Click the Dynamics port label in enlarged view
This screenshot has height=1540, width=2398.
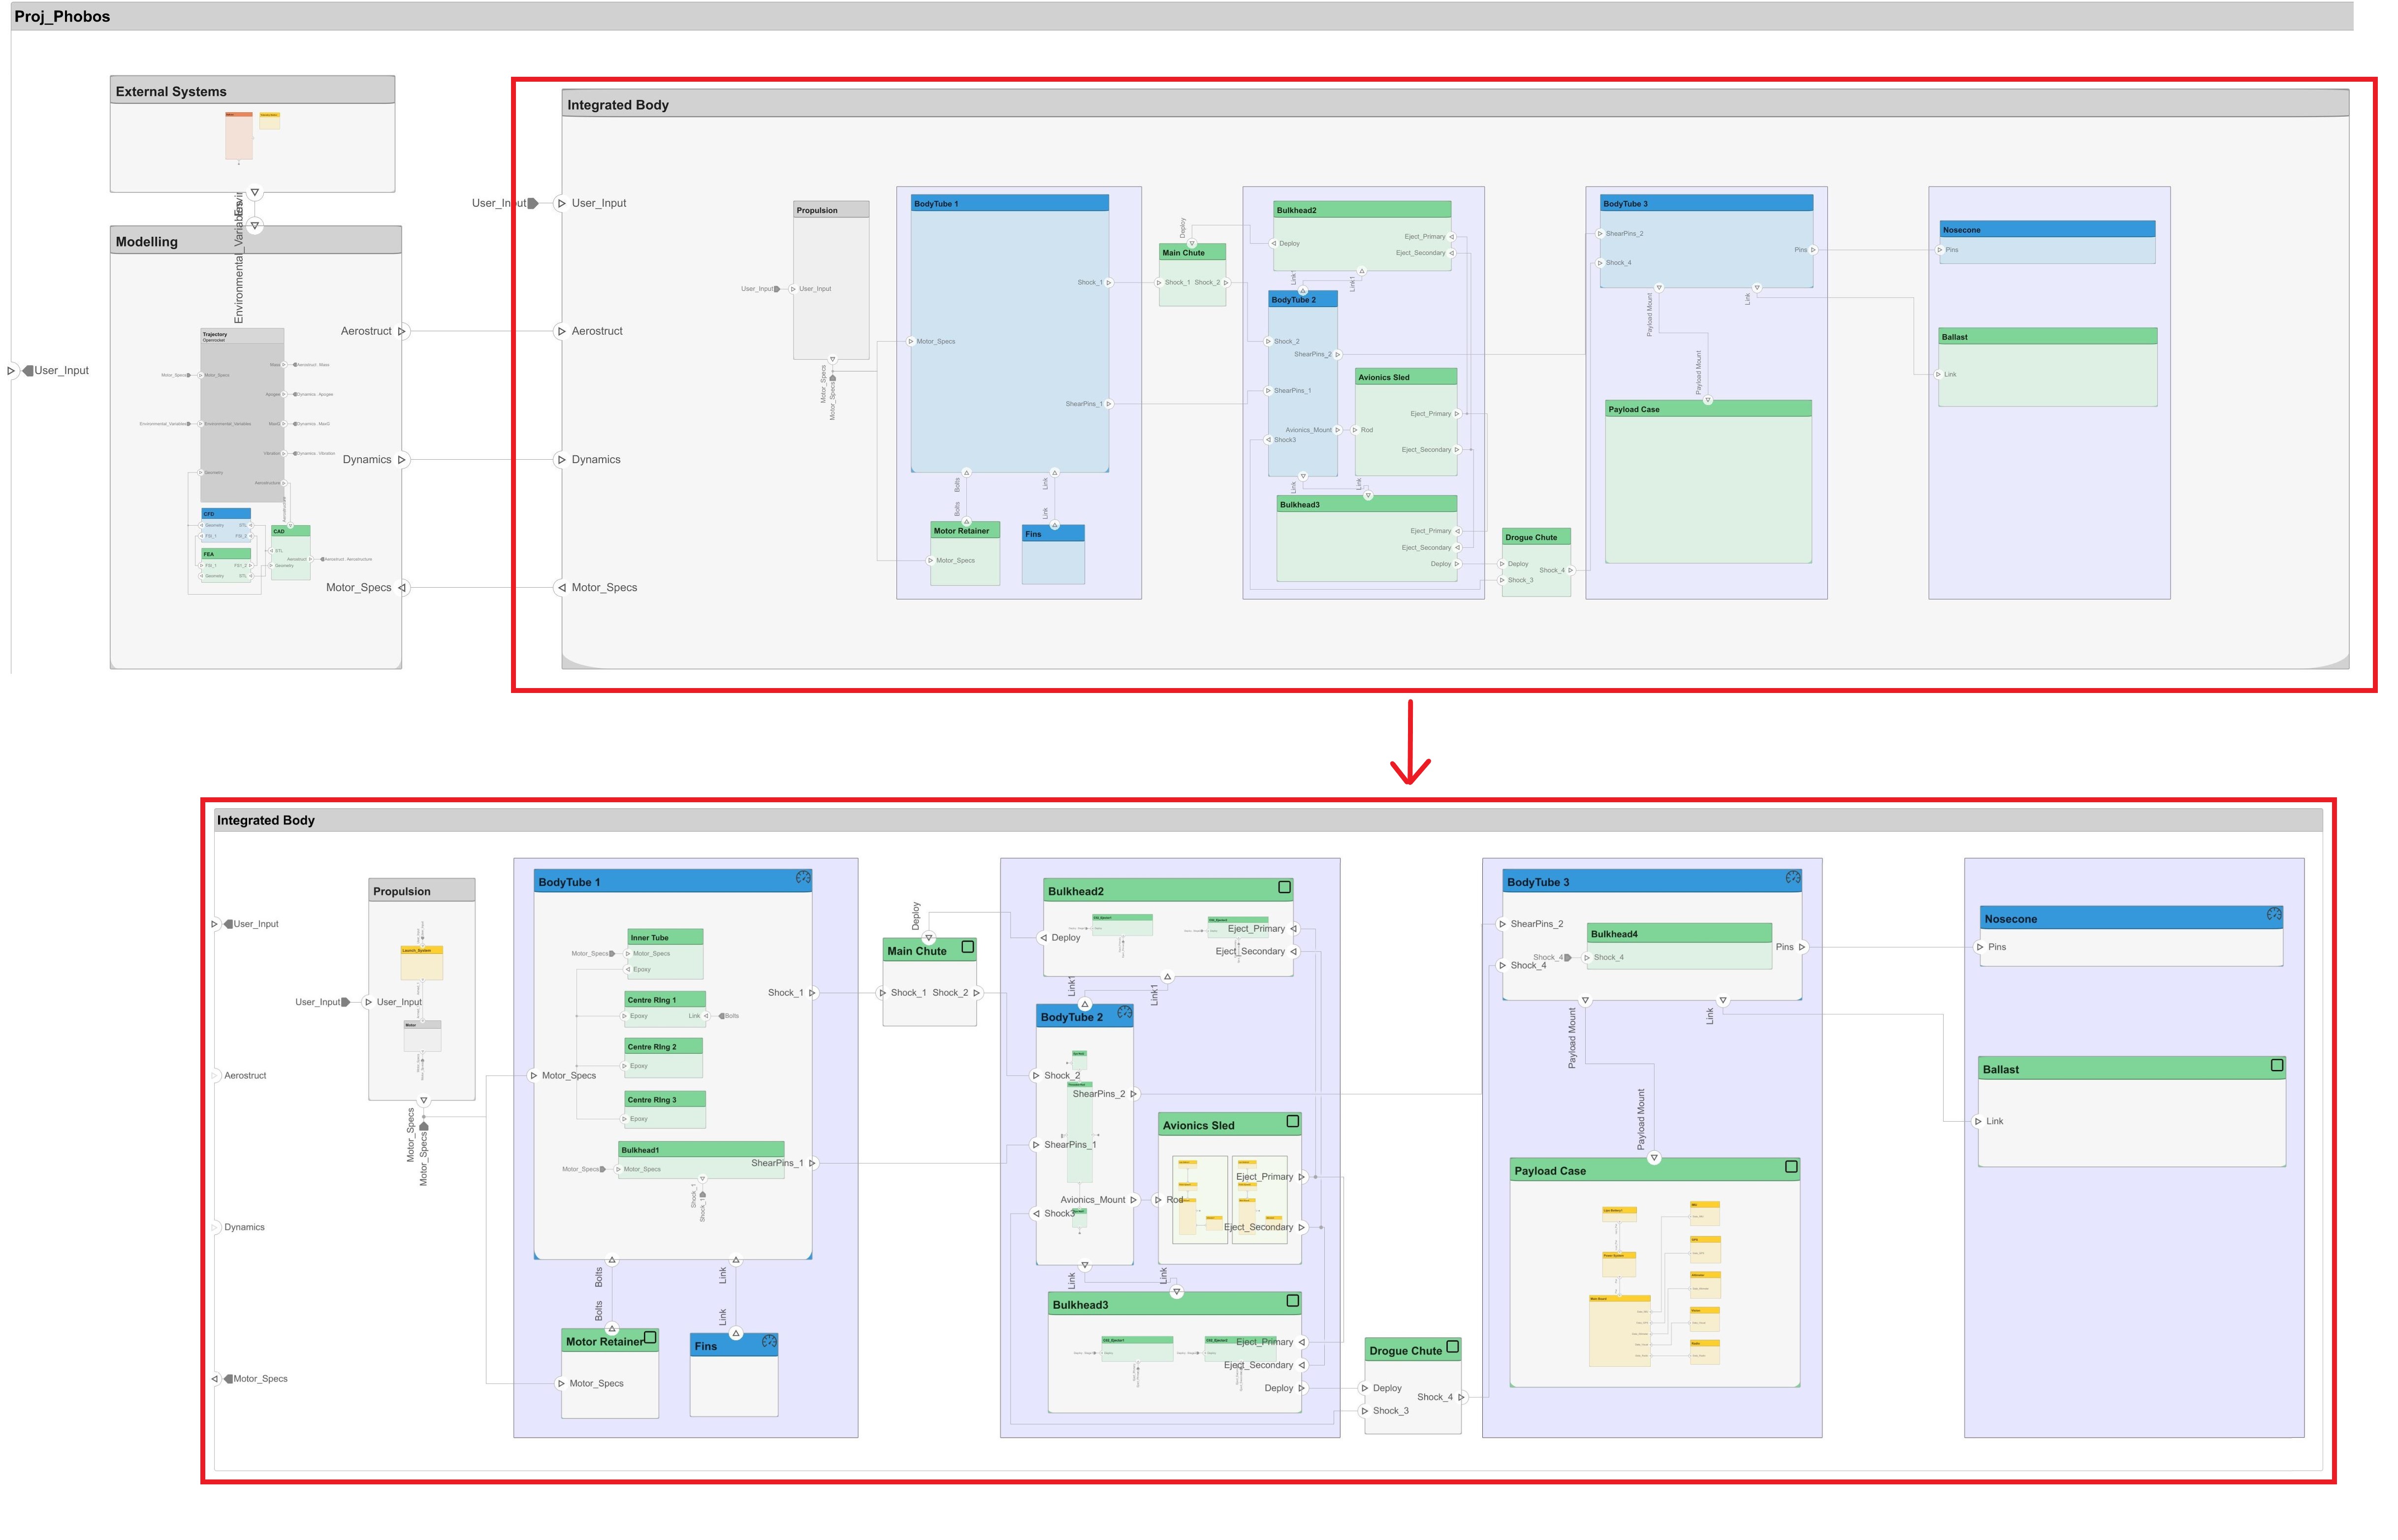click(x=244, y=1227)
